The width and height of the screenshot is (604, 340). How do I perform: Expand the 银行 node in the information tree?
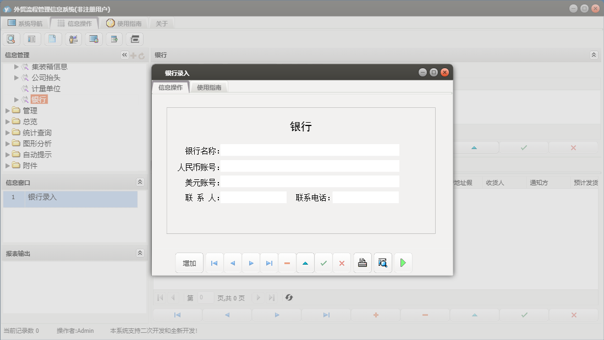click(17, 100)
